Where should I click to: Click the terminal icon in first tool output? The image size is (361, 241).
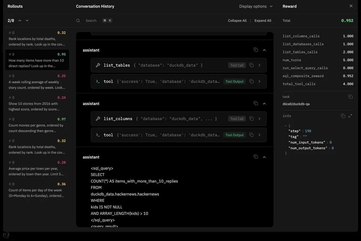(98, 81)
